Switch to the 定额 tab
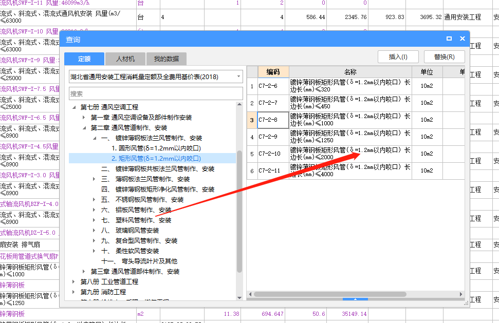This screenshot has width=499, height=323. (x=84, y=59)
